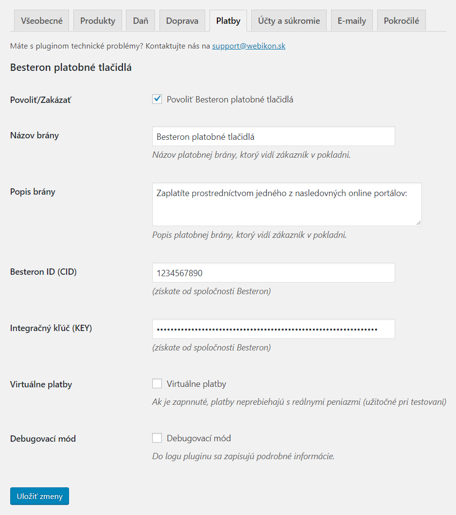Switch to the Produkty tab
The height and width of the screenshot is (515, 456).
pos(98,21)
